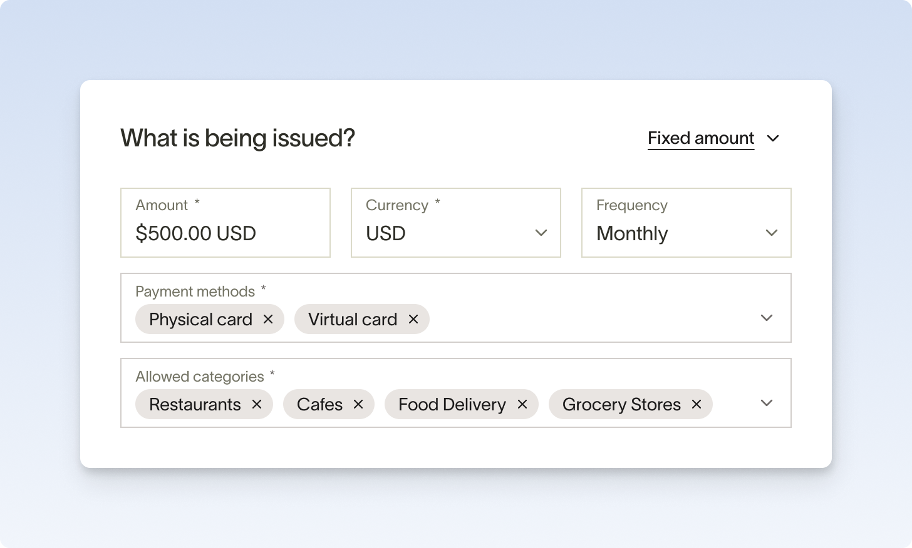The image size is (912, 548).
Task: Remove the Restaurants category chip
Action: (257, 404)
